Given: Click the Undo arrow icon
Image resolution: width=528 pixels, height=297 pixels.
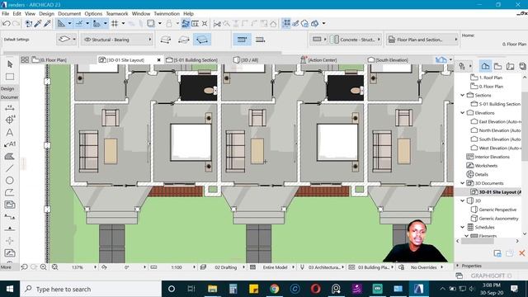Looking at the screenshot, I should pos(6,24).
